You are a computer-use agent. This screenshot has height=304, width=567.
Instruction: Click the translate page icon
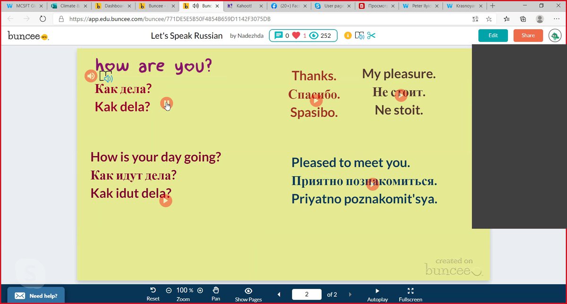[x=475, y=19]
